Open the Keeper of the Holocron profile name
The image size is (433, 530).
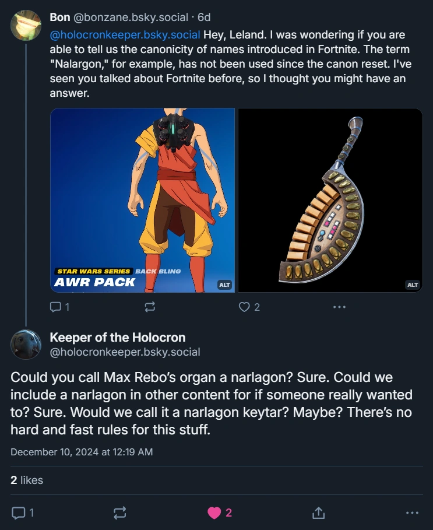118,337
